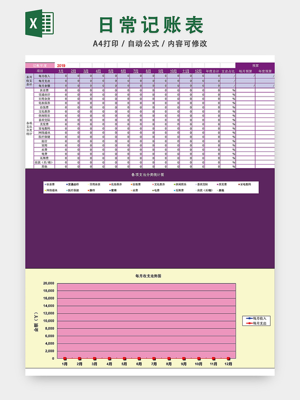
Task: Click the 10月 column header
Action: pyautogui.click(x=174, y=71)
